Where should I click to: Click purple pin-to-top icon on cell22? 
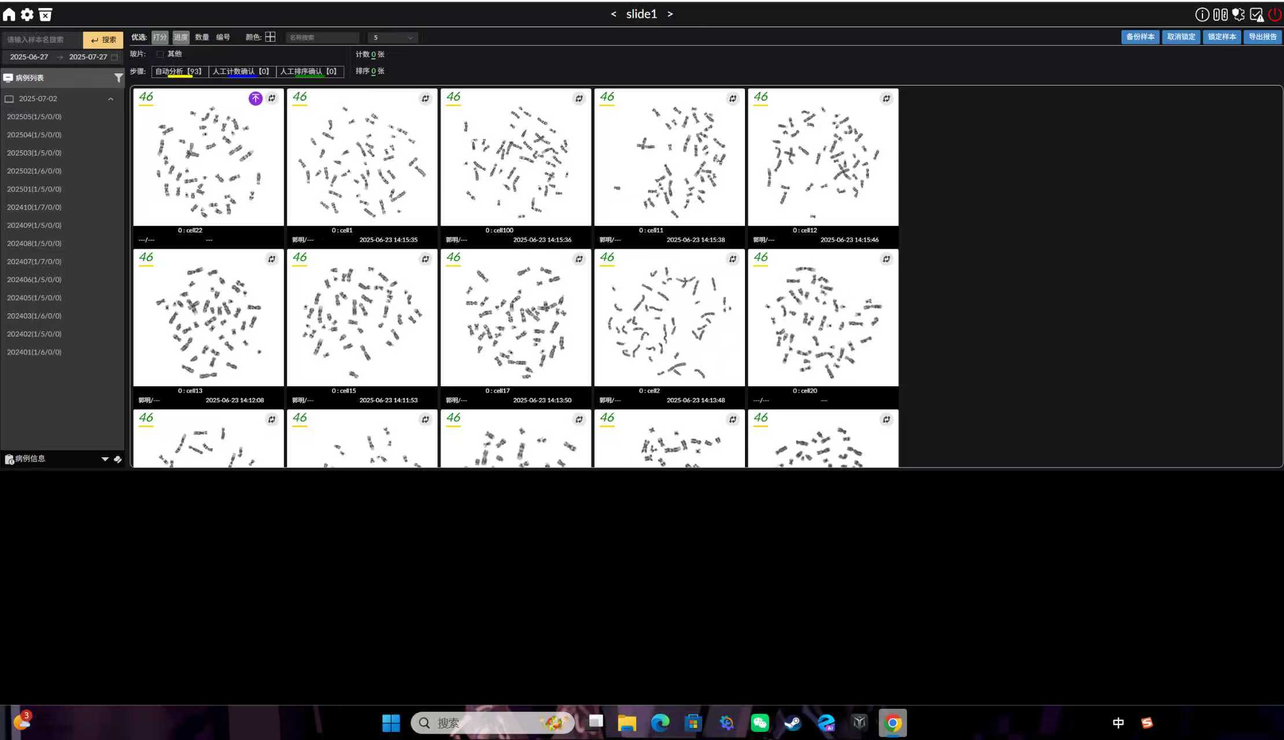tap(255, 98)
